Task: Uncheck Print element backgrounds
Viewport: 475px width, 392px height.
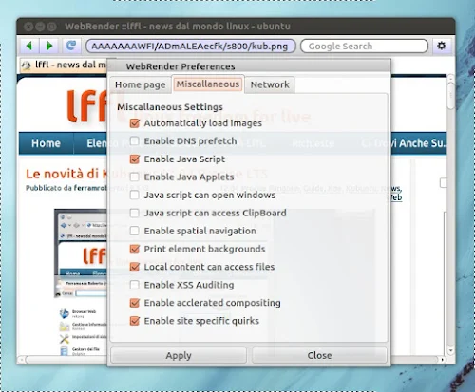Action: click(x=135, y=249)
